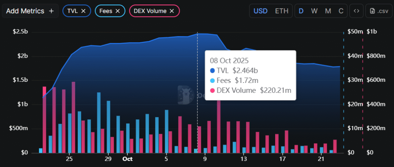
Task: Remove DEX Volume metric via X icon
Action: tap(172, 11)
